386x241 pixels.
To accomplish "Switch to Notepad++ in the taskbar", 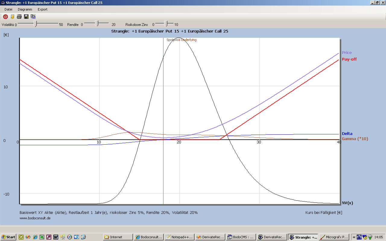I will click(179, 237).
